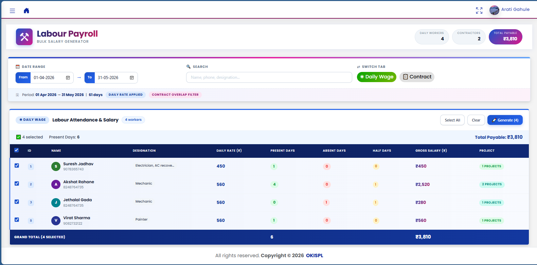Click Suresh Jadhav's name
Image resolution: width=537 pixels, height=265 pixels.
click(x=78, y=164)
